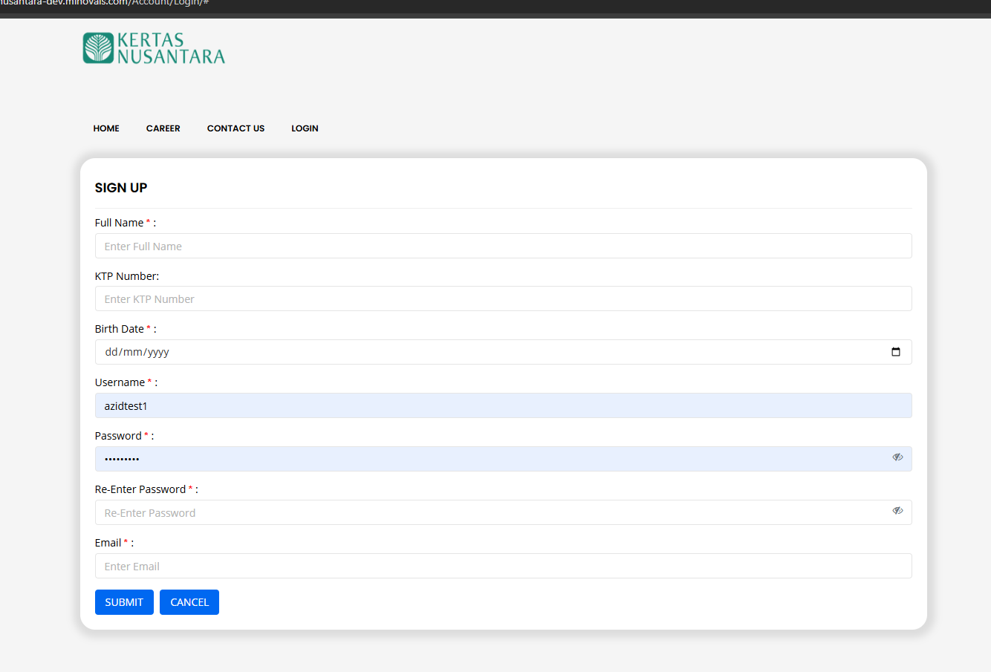Focus the Password field with masked dots
991x672 pixels.
coord(490,459)
